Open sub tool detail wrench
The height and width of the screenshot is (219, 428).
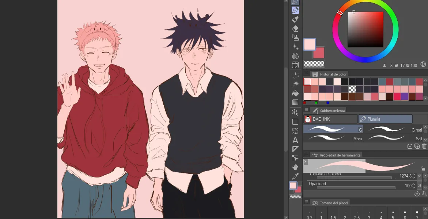(424, 194)
